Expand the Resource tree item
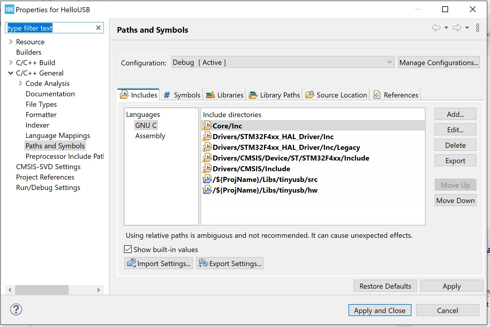This screenshot has width=490, height=327. click(11, 42)
